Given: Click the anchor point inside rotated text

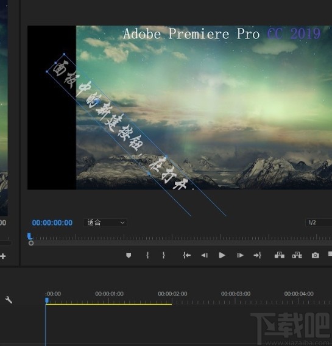Looking at the screenshot, I should [x=97, y=102].
